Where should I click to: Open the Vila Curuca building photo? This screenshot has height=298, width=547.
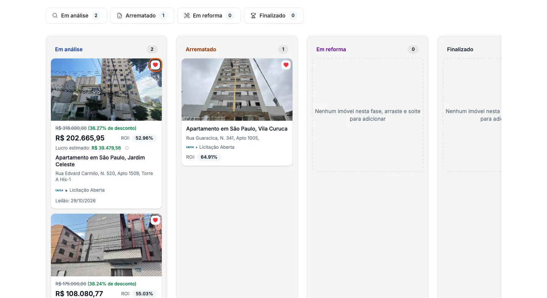pyautogui.click(x=237, y=90)
